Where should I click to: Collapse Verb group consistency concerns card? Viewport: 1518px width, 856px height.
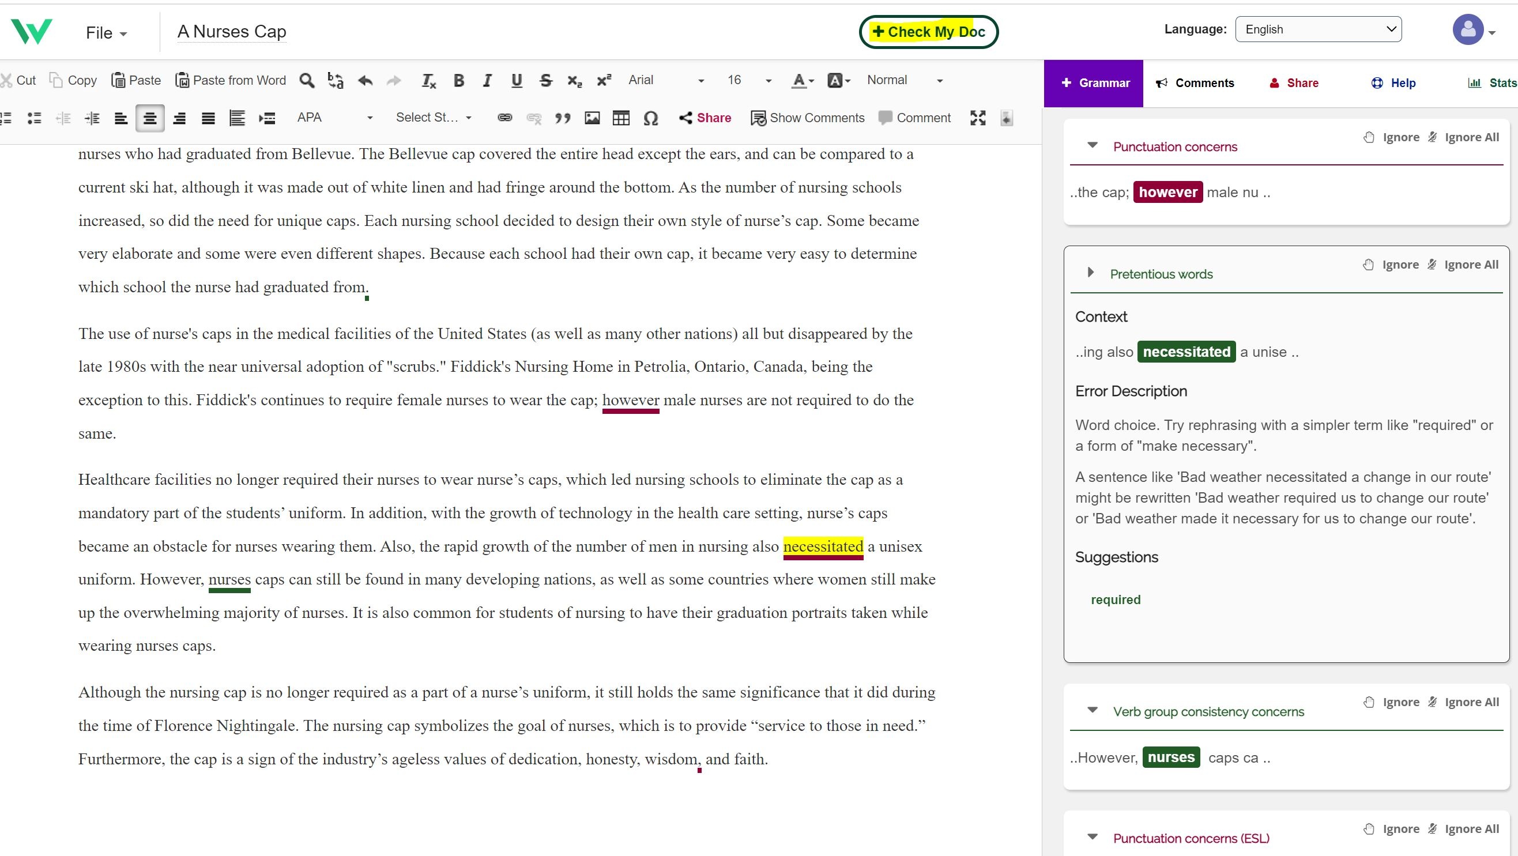(1092, 710)
